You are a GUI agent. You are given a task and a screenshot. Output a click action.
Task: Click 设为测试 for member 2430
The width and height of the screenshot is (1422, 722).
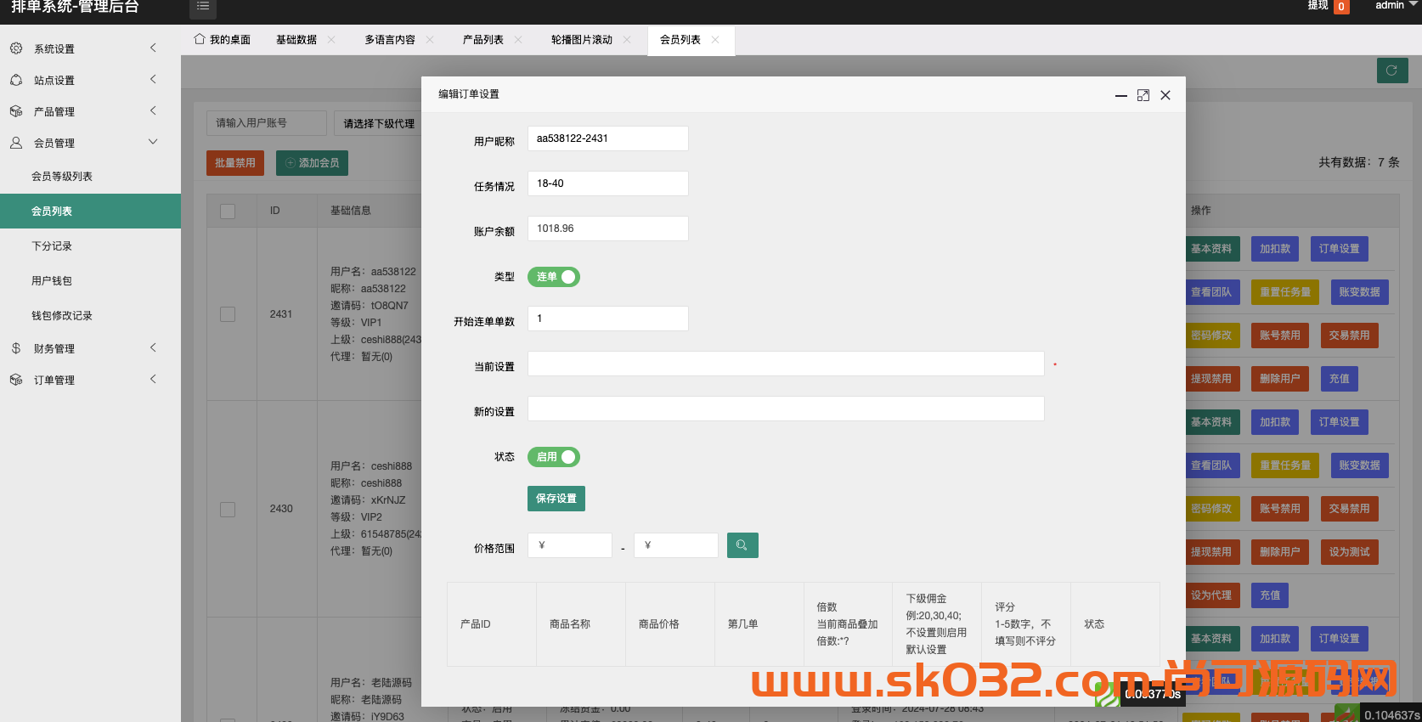(1350, 552)
